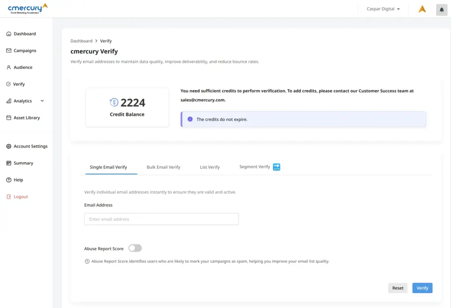Click the coming soon badge beside Segment Verify
This screenshot has width=451, height=308.
click(x=277, y=167)
